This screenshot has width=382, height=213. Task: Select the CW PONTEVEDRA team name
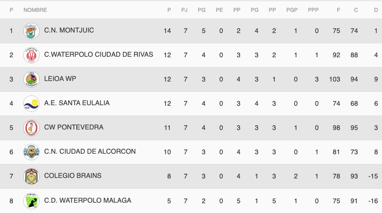click(x=74, y=127)
